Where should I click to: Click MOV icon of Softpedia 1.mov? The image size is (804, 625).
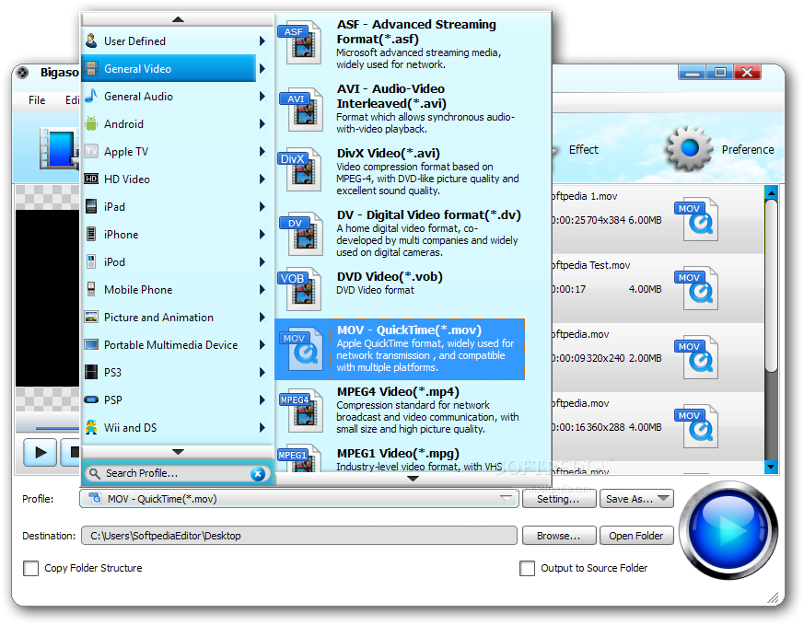[697, 219]
